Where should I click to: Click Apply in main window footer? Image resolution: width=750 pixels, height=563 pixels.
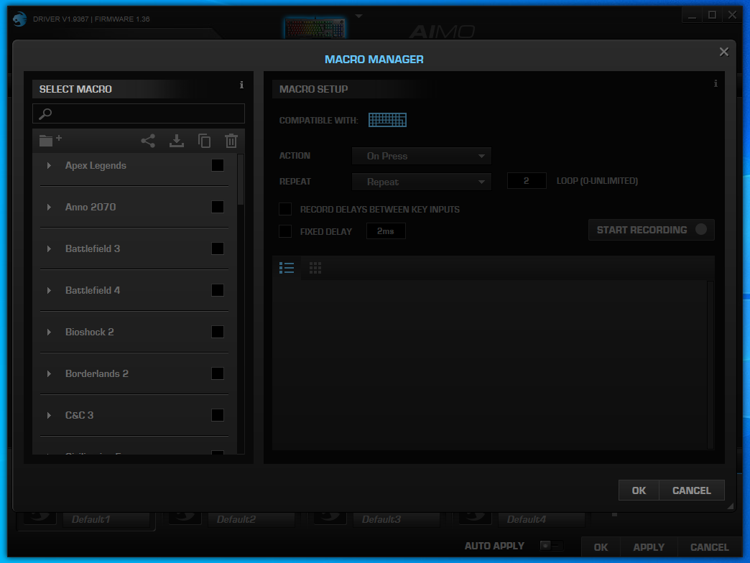pos(649,546)
